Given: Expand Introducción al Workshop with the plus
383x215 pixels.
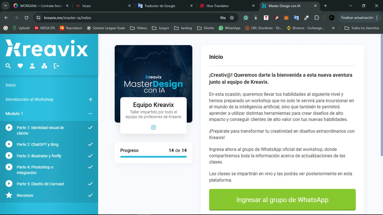Looking at the screenshot, I should (90, 99).
